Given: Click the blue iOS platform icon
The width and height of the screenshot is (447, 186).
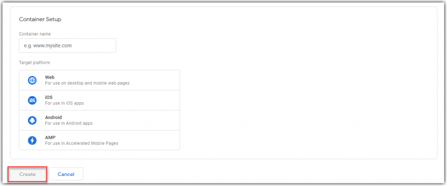Looking at the screenshot, I should coord(32,100).
